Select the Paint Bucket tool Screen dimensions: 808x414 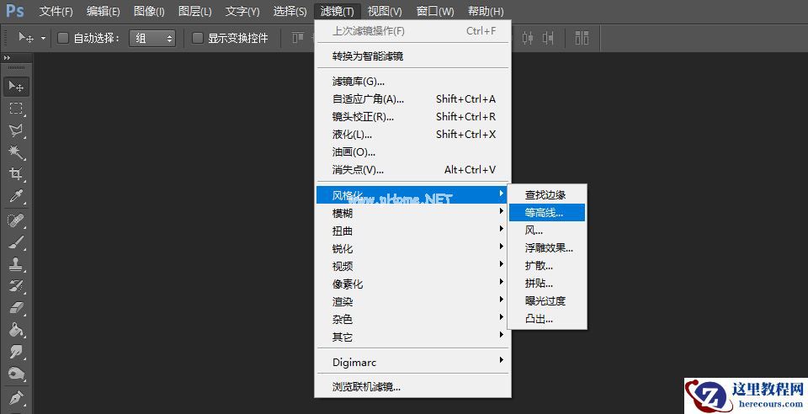16,330
